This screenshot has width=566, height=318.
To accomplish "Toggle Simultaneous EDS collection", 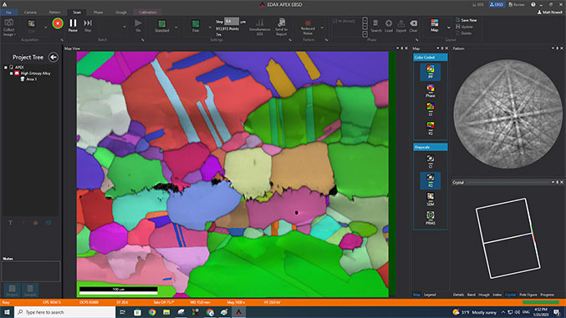I will pyautogui.click(x=259, y=27).
